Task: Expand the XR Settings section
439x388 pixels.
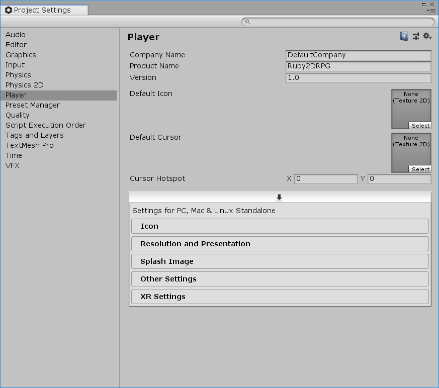Action: pos(280,297)
